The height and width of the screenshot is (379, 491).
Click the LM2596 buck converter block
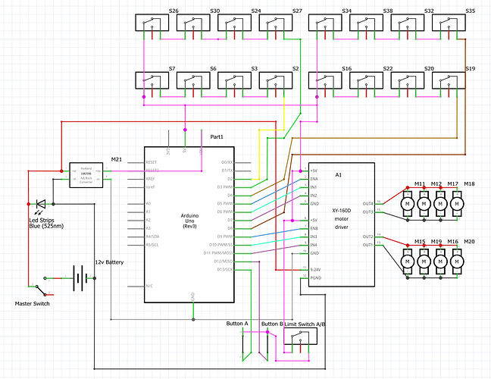[x=86, y=175]
